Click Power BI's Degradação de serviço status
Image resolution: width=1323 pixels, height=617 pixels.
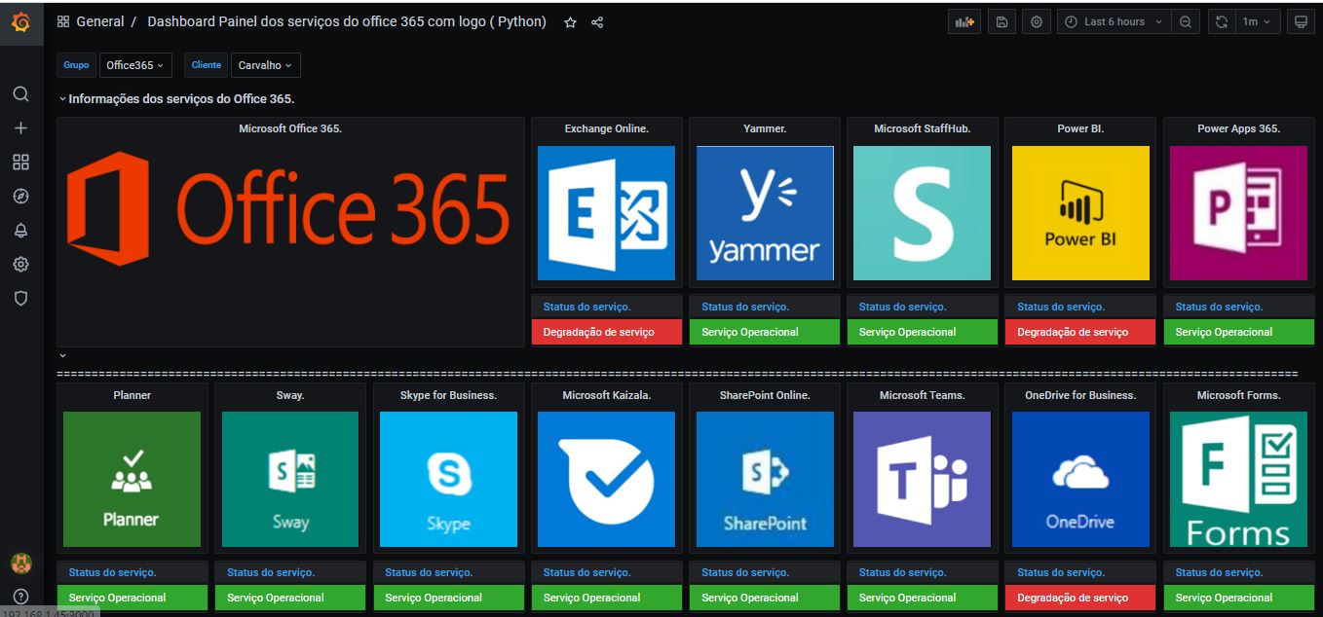point(1080,332)
